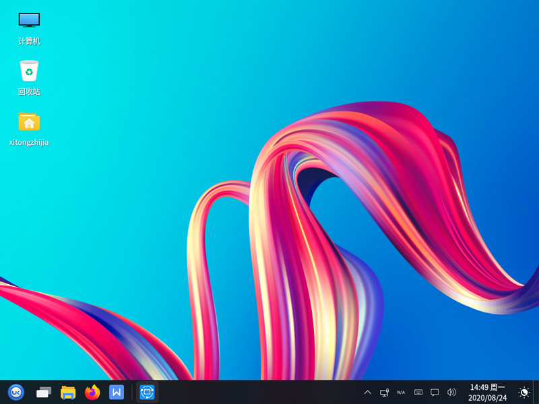Toggle night mode sun-moon icon

(x=524, y=392)
